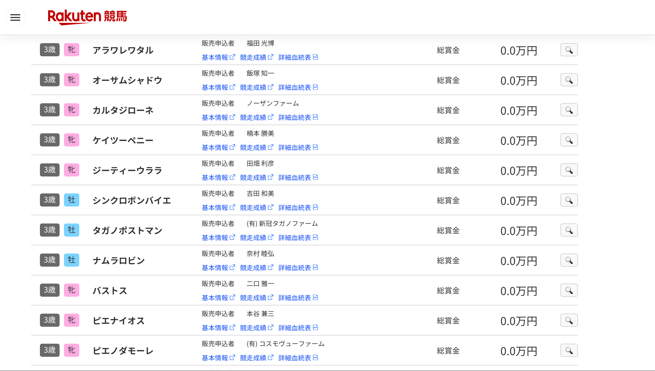655x371 pixels.
Task: Open 競走成績 for カルタジローネ
Action: pyautogui.click(x=257, y=117)
